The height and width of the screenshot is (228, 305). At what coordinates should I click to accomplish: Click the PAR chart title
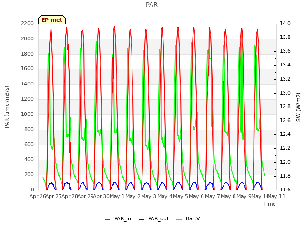tap(152, 5)
